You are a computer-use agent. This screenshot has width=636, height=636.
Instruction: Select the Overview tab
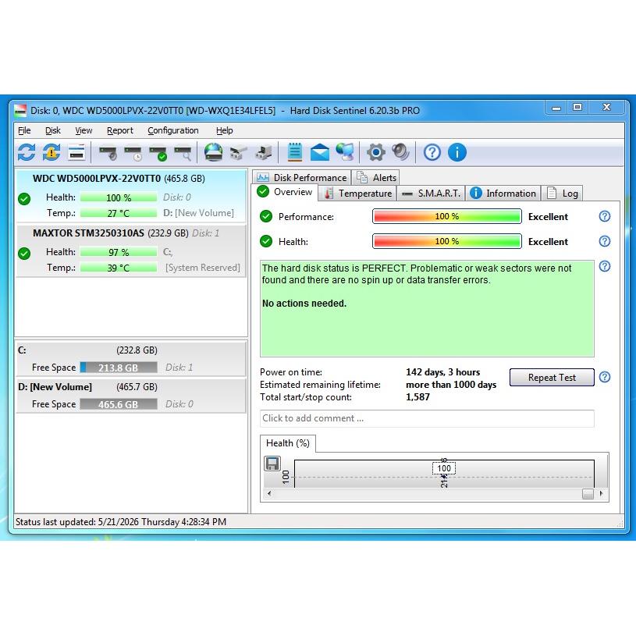coord(285,192)
